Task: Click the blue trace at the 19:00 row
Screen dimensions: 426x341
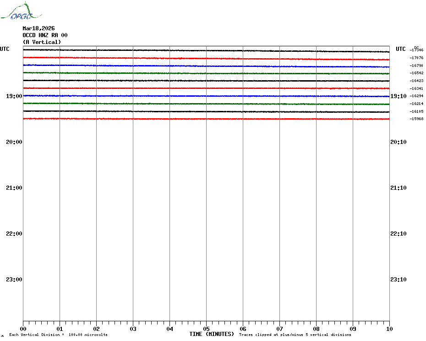Action: point(206,96)
